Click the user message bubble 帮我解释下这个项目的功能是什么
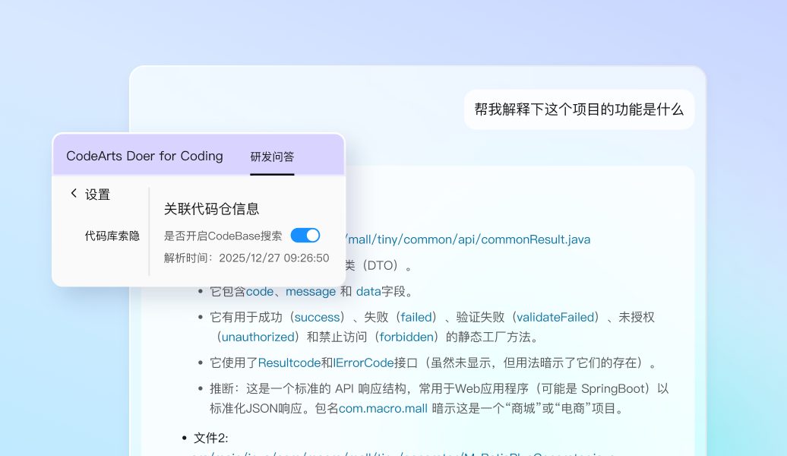The height and width of the screenshot is (456, 787). coord(579,109)
